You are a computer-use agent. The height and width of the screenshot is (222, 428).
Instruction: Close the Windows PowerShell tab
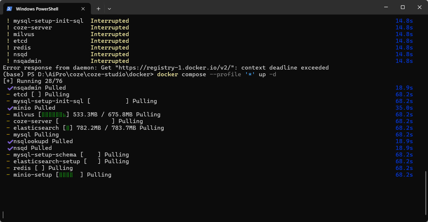83,9
